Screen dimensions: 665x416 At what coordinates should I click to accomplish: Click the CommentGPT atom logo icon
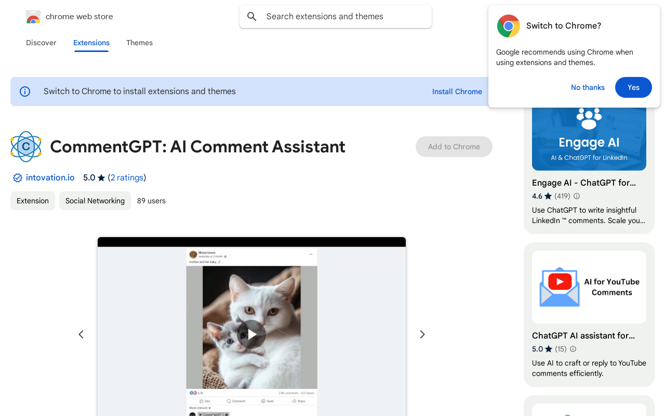[26, 147]
